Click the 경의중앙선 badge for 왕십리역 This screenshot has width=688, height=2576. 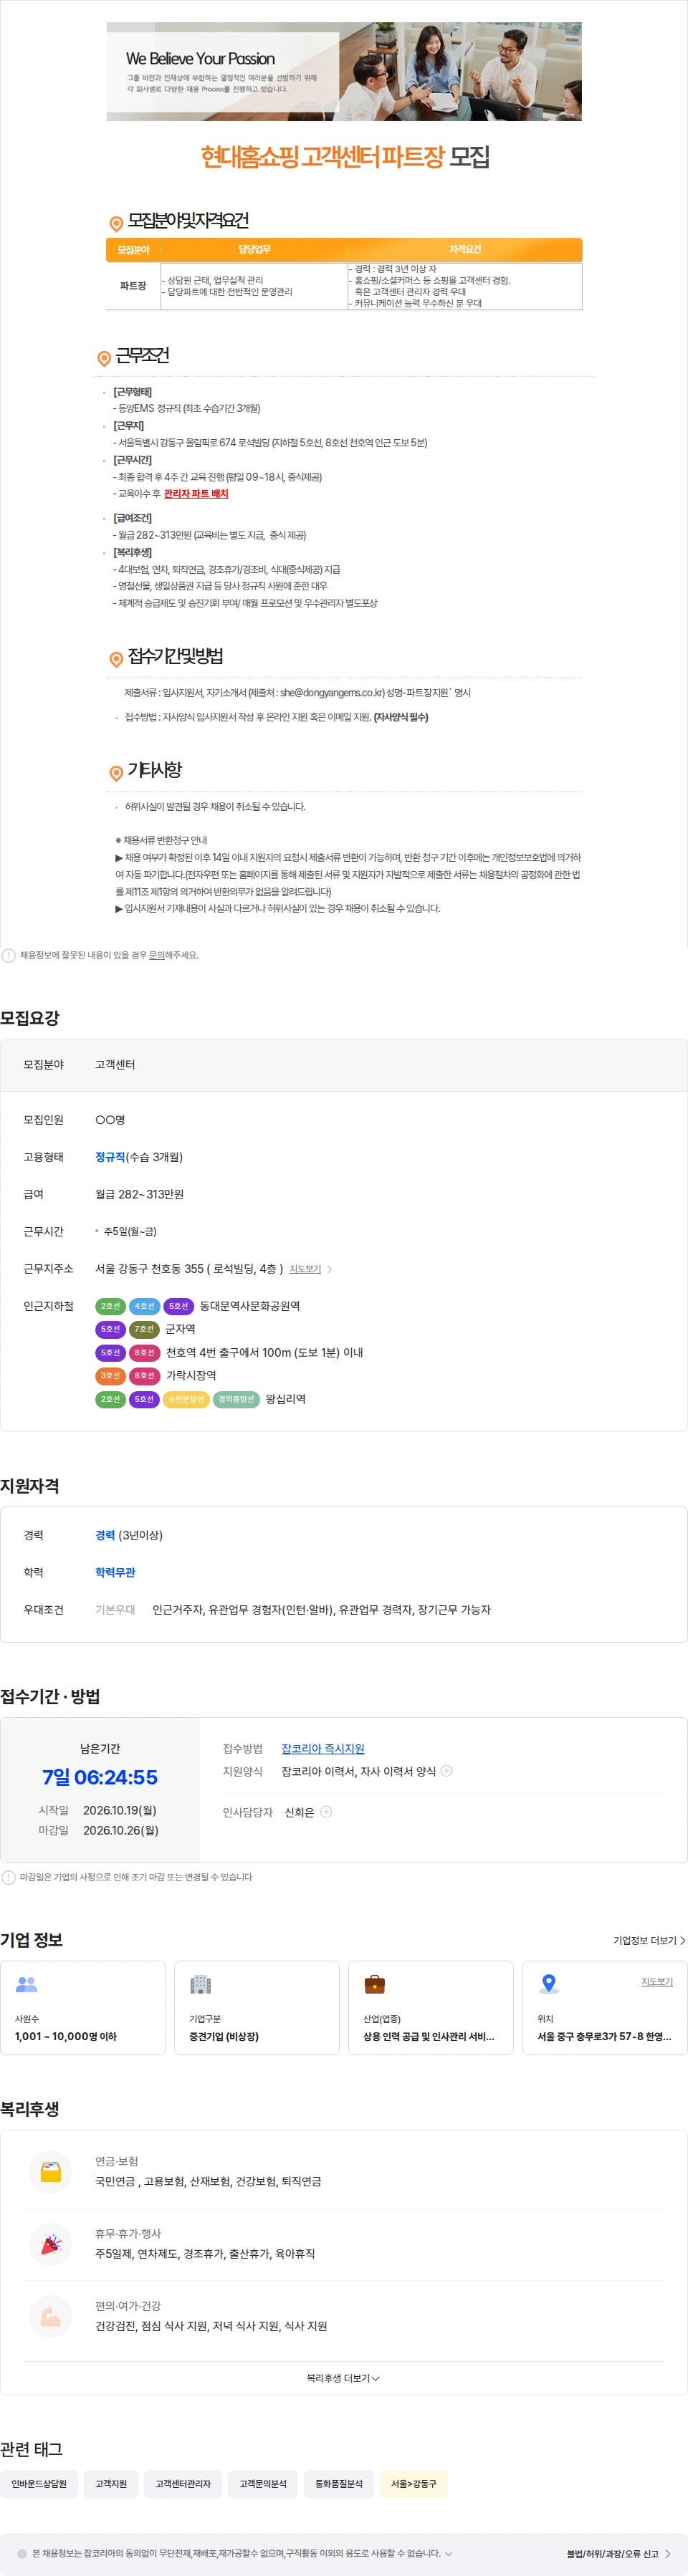[x=236, y=1399]
